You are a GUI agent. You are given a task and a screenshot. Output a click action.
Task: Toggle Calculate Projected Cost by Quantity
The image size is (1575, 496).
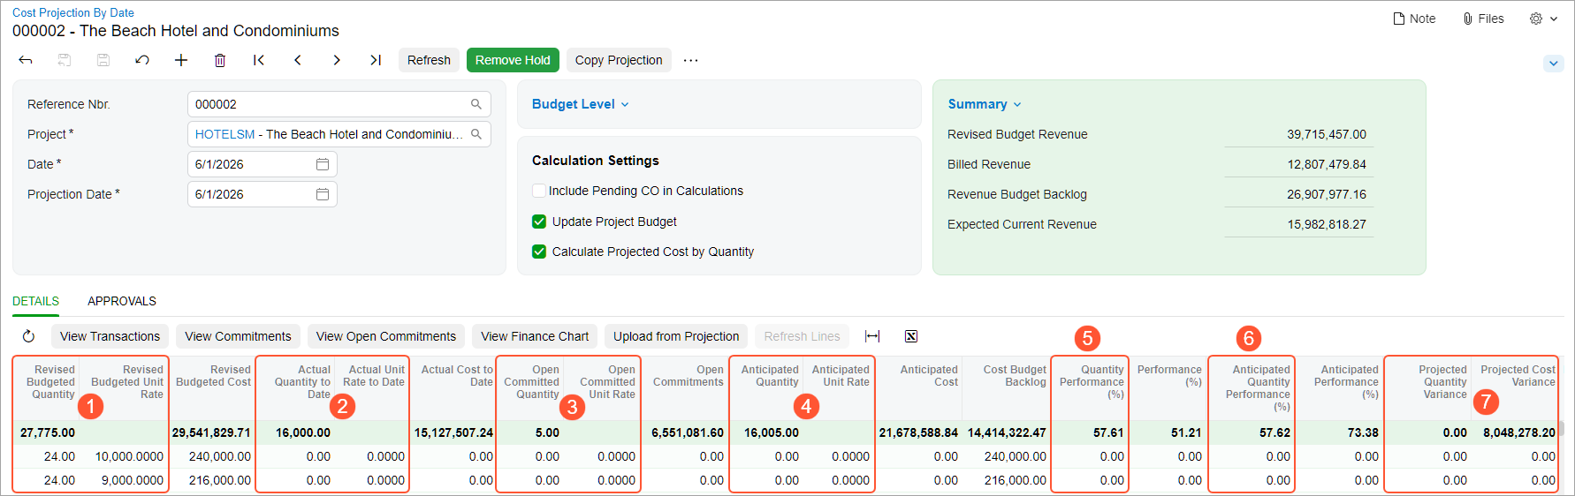pos(539,252)
